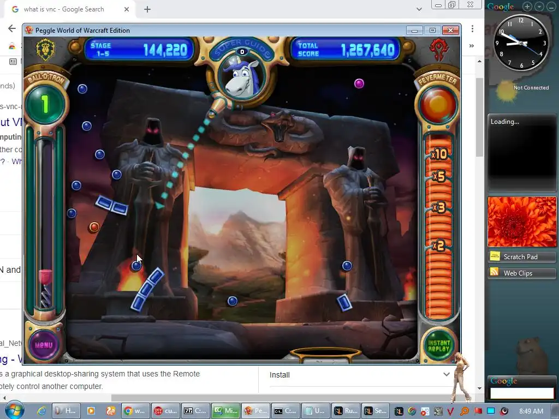Open the Chrome three-dot menu
The height and width of the screenshot is (419, 559).
(x=472, y=28)
